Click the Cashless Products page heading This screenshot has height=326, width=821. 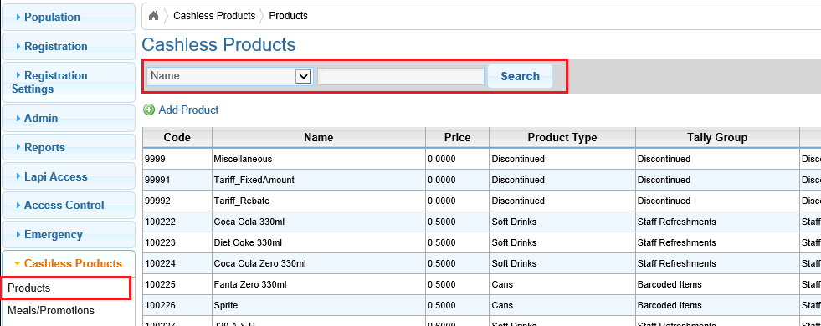[219, 44]
